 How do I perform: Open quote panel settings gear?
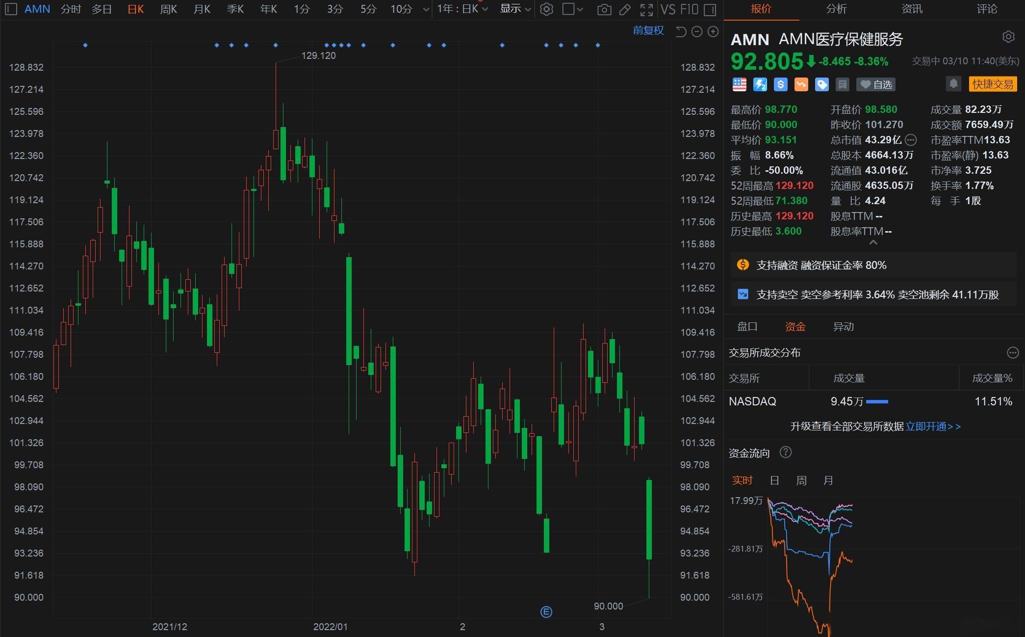click(1008, 37)
